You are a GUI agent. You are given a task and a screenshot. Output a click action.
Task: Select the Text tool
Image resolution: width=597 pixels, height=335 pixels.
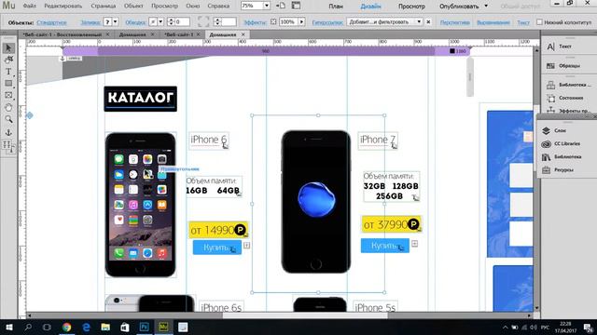8,72
